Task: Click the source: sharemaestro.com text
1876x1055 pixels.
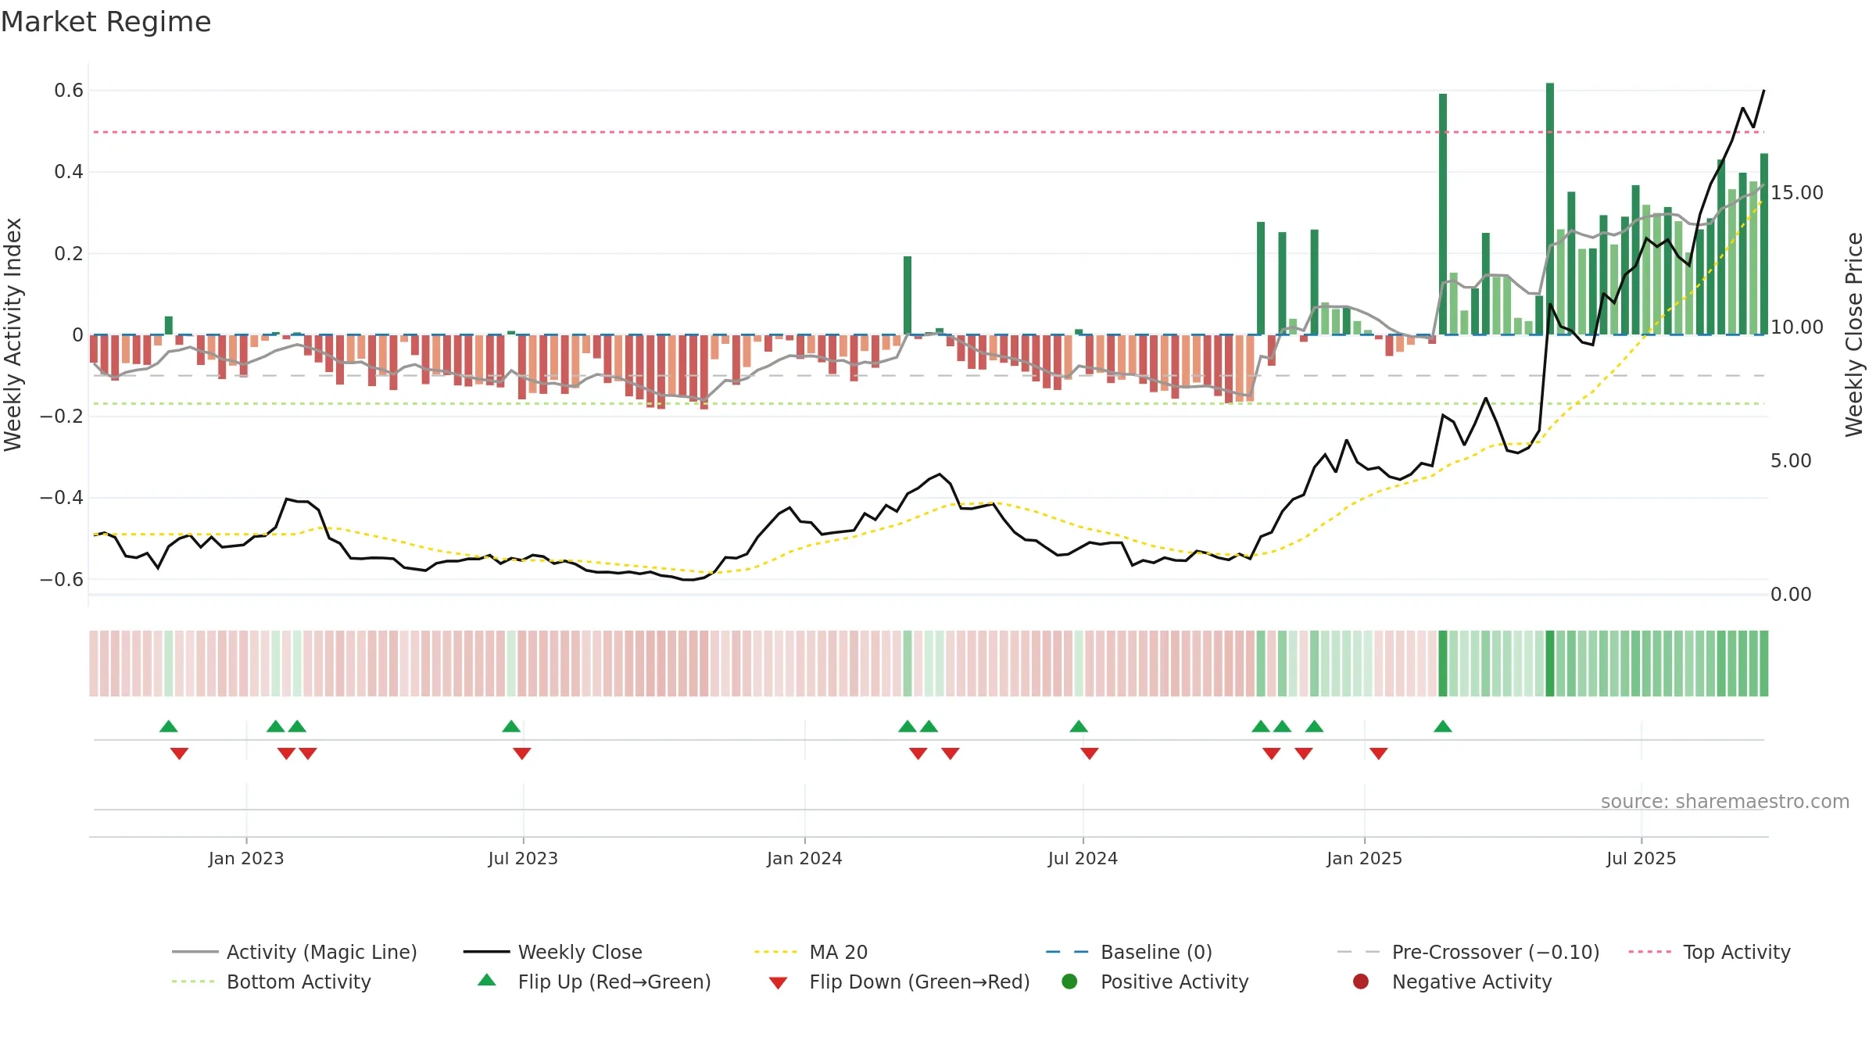Action: (1724, 801)
